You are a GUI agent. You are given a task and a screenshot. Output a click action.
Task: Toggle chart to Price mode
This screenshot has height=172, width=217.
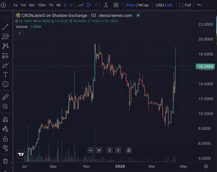tap(131, 5)
